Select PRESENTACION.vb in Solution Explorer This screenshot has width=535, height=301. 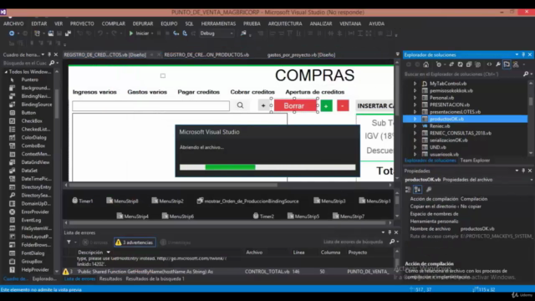450,105
